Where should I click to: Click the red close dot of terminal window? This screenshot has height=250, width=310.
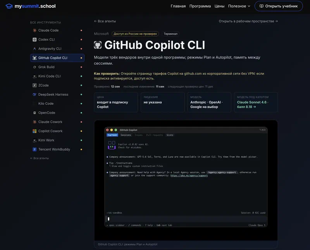[107, 130]
